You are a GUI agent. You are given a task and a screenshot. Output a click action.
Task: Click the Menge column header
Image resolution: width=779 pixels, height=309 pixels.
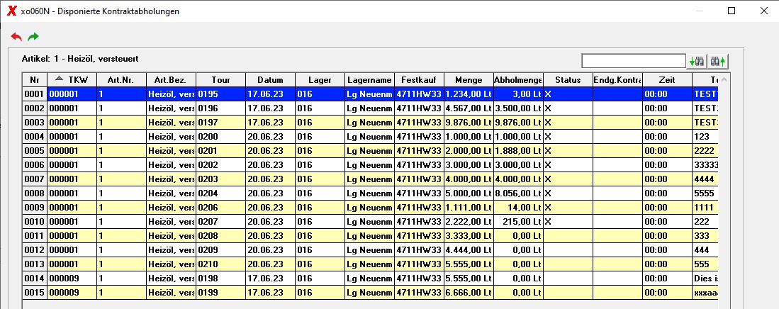tap(469, 80)
